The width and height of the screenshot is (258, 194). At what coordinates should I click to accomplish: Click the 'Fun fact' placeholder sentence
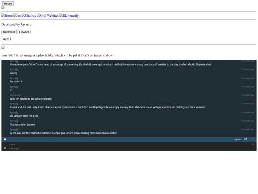click(x=57, y=55)
